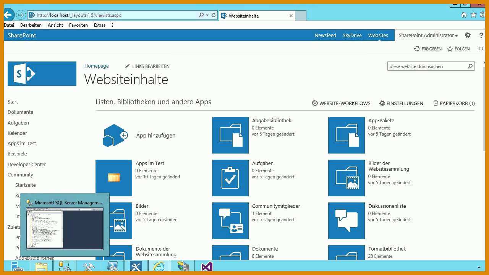Open the Favoriten menu
The height and width of the screenshot is (275, 489).
pos(78,25)
